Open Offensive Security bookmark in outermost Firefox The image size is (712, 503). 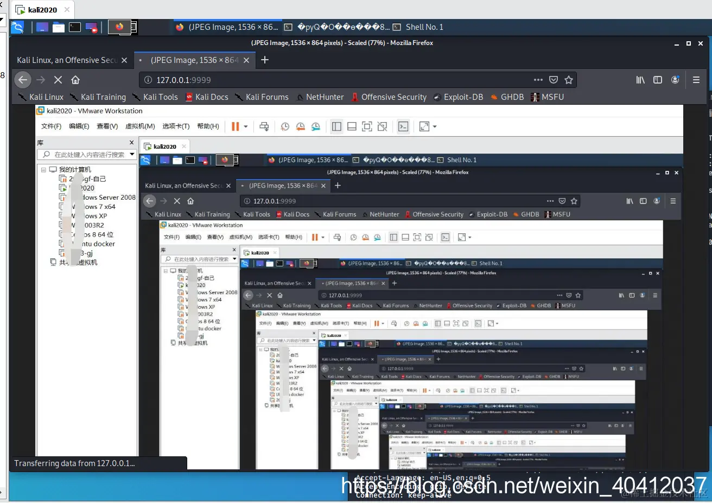point(389,97)
